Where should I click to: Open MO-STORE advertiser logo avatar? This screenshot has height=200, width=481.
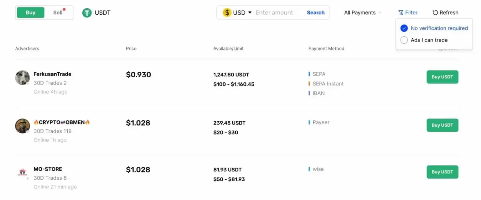click(x=23, y=173)
